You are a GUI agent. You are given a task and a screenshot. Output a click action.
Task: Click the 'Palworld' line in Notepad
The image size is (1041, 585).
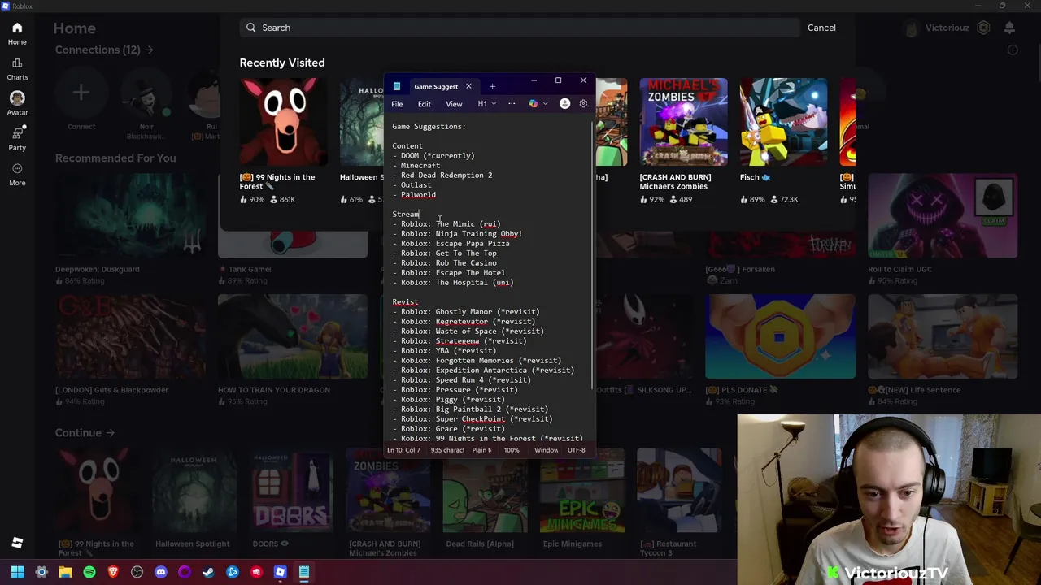coord(414,194)
